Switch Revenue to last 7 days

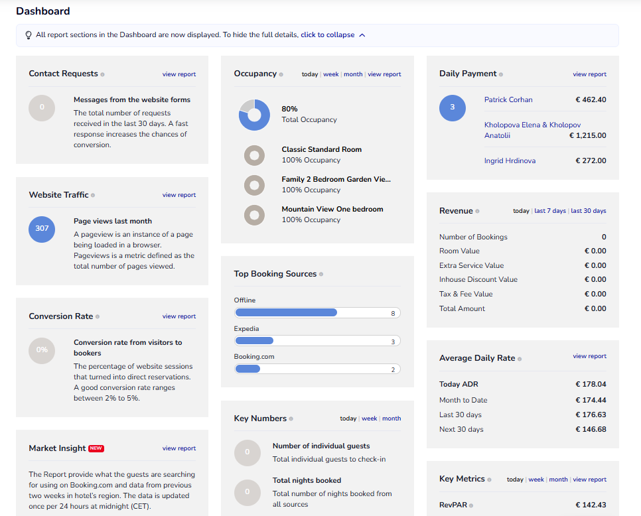550,211
